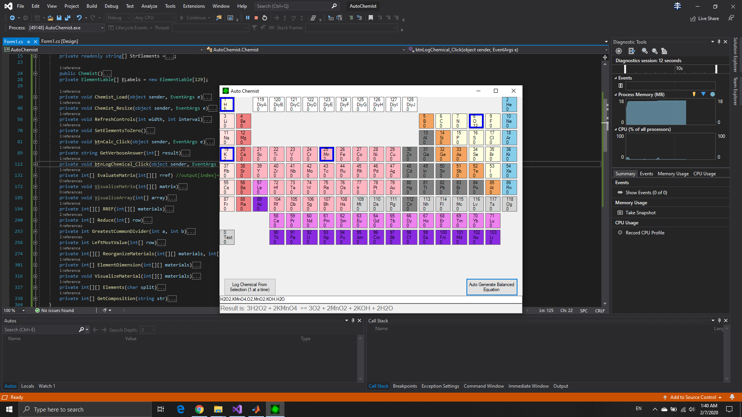742x417 pixels.
Task: Click the Auto Generate Balanced Equation button
Action: (491, 286)
